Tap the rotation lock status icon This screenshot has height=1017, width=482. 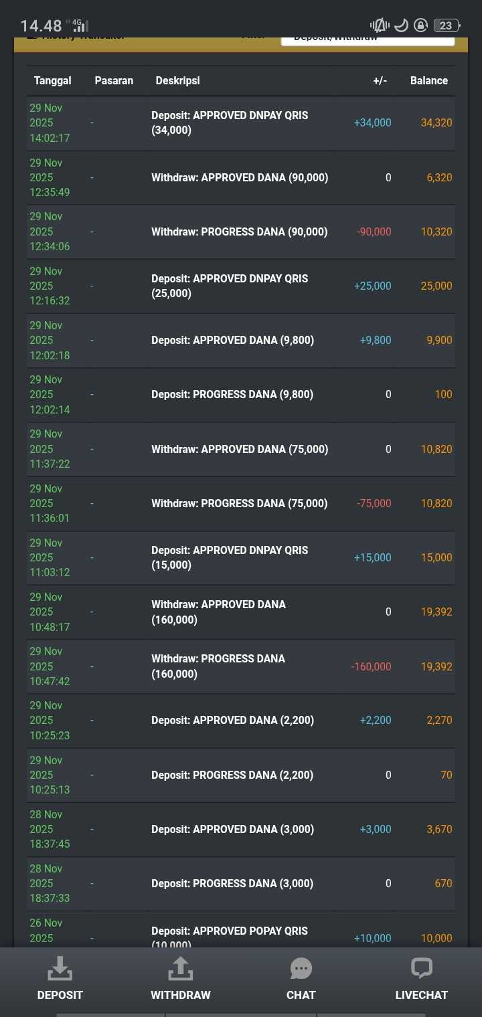[420, 25]
